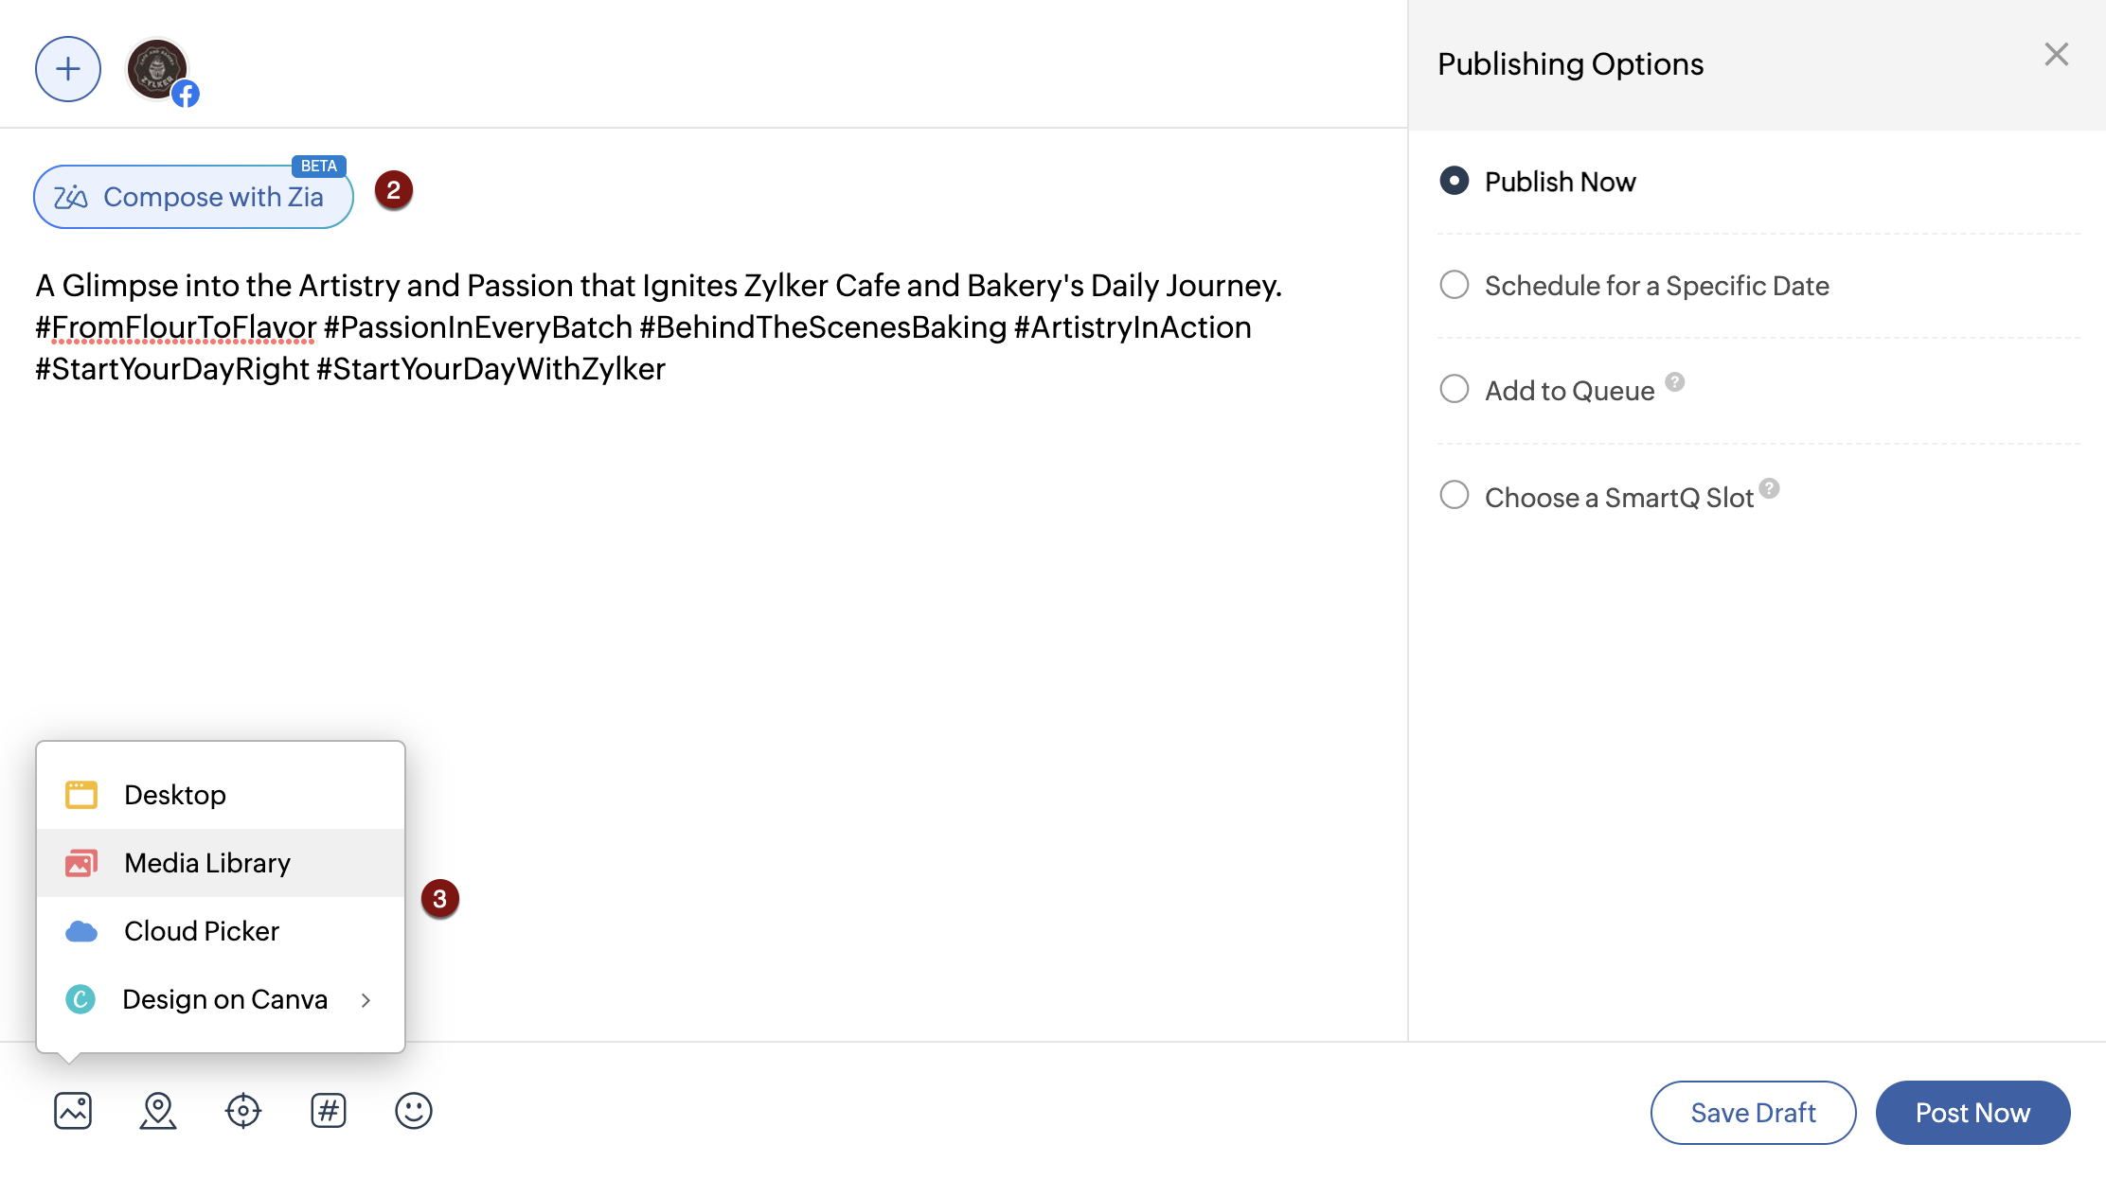Image resolution: width=2106 pixels, height=1179 pixels.
Task: Select Media Library from the media menu
Action: pos(207,863)
